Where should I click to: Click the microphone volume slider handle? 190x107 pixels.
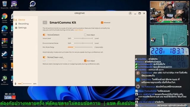22,84
